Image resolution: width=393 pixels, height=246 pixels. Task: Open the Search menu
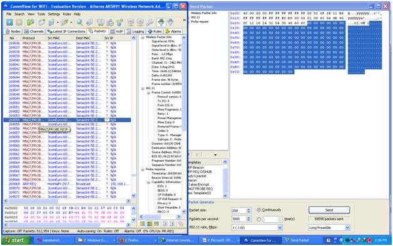19,14
